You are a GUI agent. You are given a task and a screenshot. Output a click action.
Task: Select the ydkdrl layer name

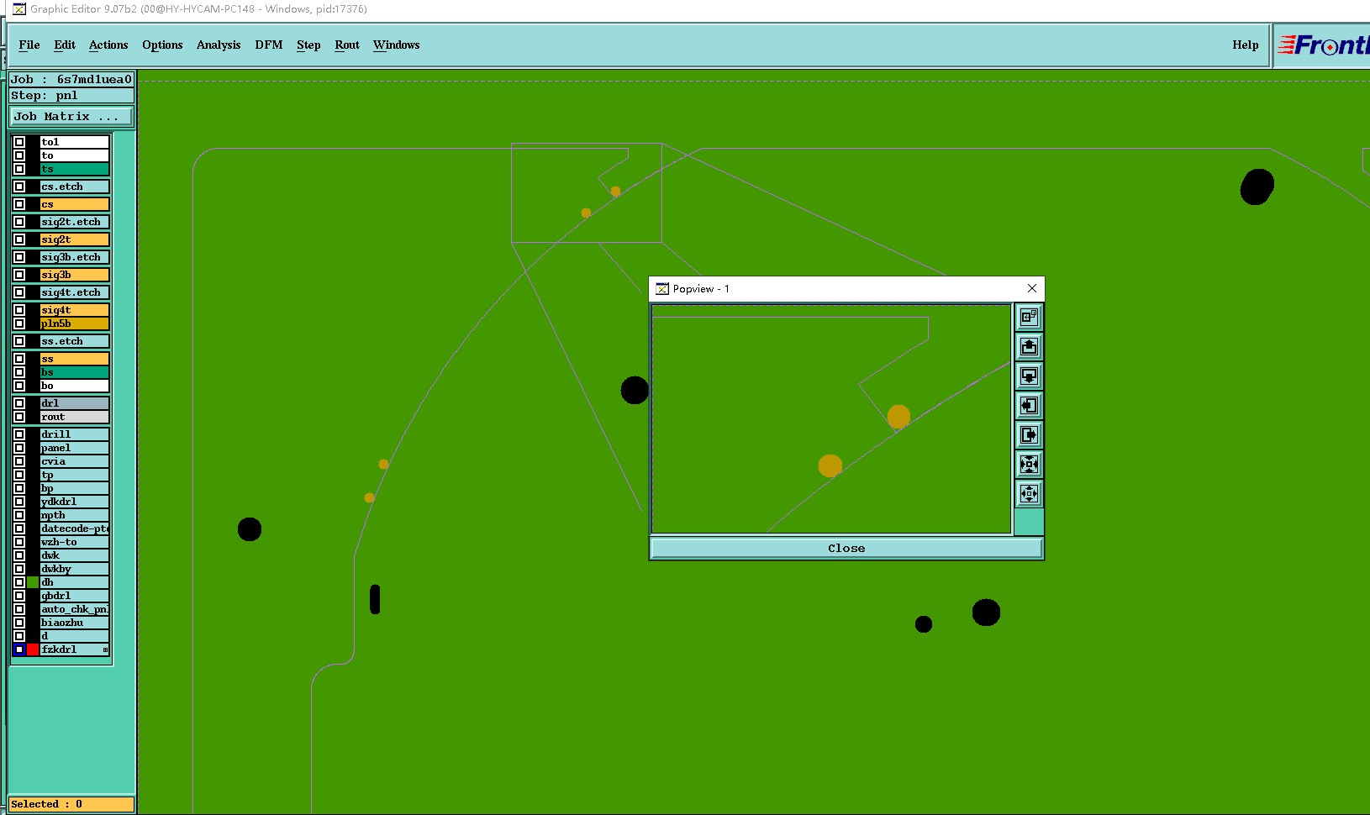(x=75, y=502)
